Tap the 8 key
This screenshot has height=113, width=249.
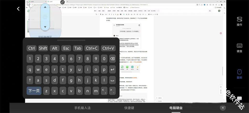pyautogui.click(x=87, y=59)
